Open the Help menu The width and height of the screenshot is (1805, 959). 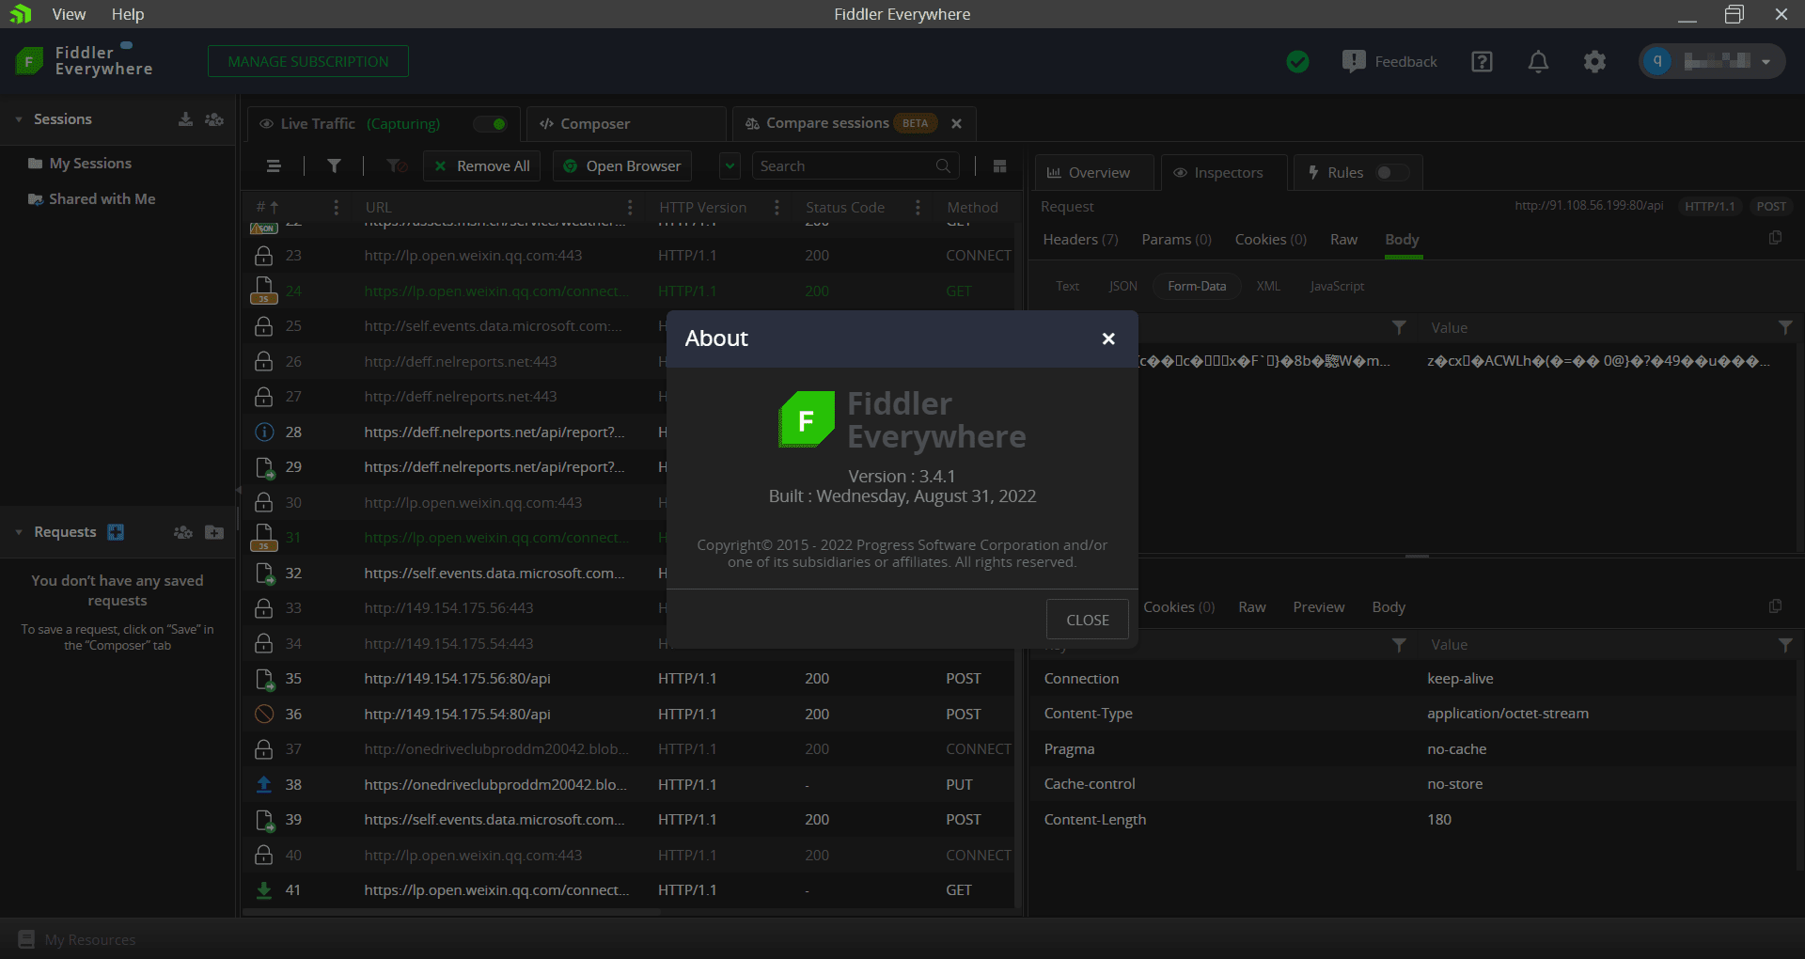[x=128, y=14]
